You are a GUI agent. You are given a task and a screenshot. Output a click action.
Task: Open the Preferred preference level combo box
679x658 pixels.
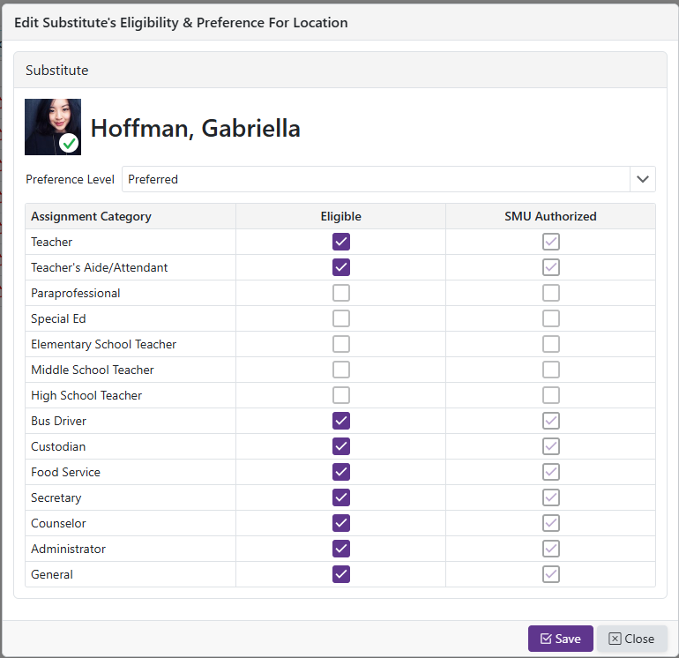click(x=376, y=179)
